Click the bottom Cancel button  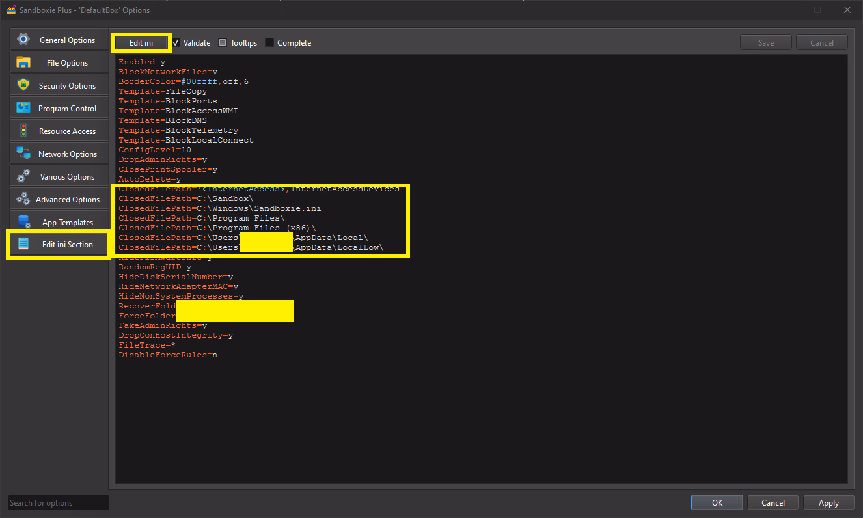(x=773, y=502)
